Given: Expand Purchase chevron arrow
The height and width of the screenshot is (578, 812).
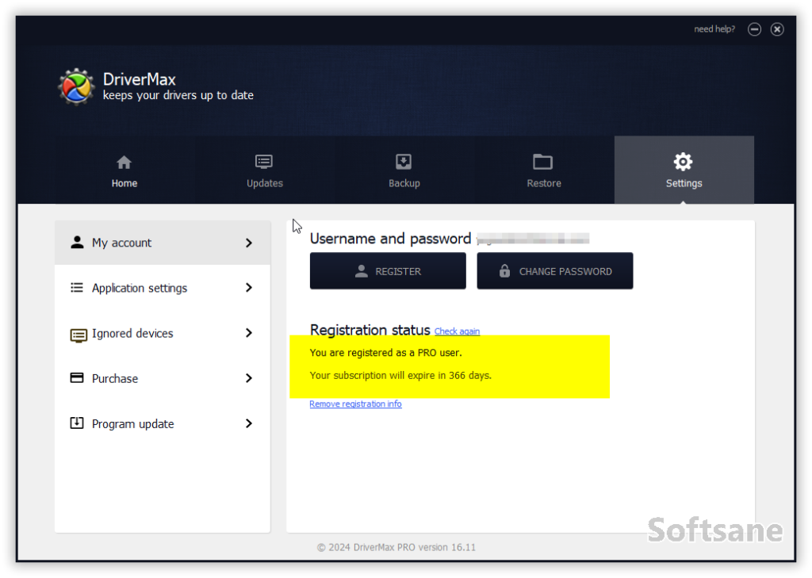Looking at the screenshot, I should point(249,379).
